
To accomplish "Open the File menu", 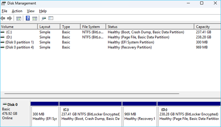I will click(x=4, y=11).
